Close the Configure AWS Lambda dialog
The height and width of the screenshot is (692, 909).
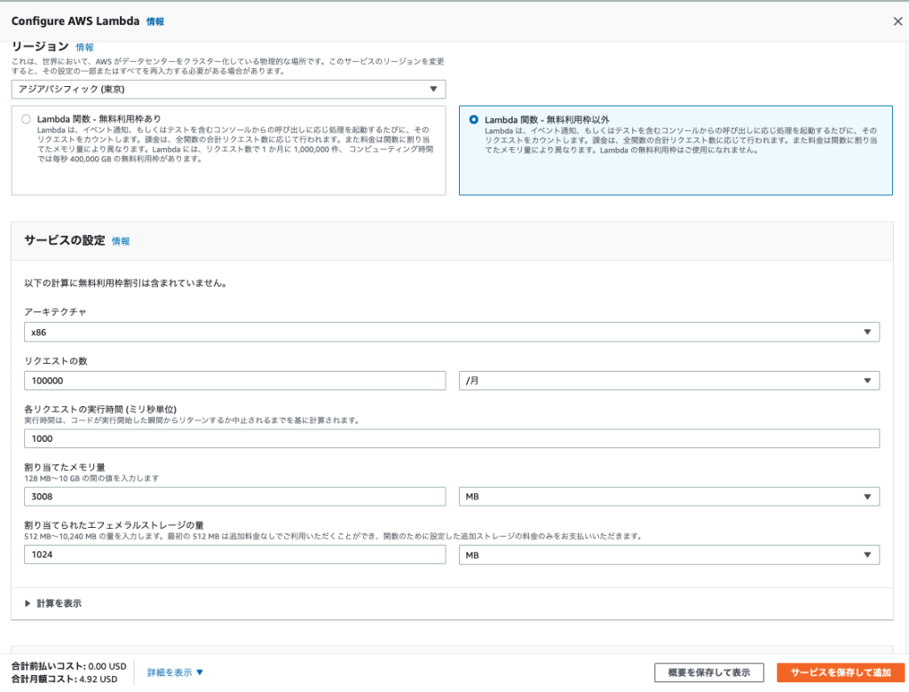click(897, 21)
